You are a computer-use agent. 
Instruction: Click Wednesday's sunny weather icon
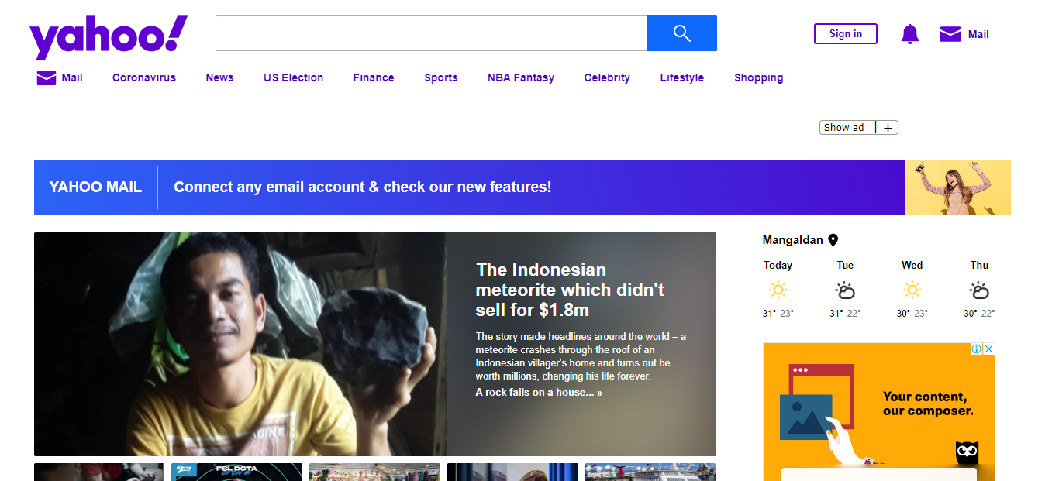[912, 290]
